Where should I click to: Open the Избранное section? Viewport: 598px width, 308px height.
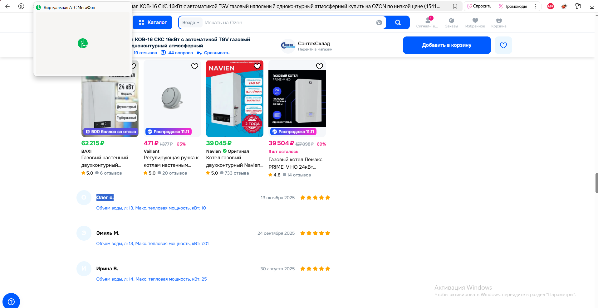[x=475, y=22]
